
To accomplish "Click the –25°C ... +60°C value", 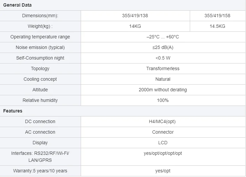I will click(163, 37).
